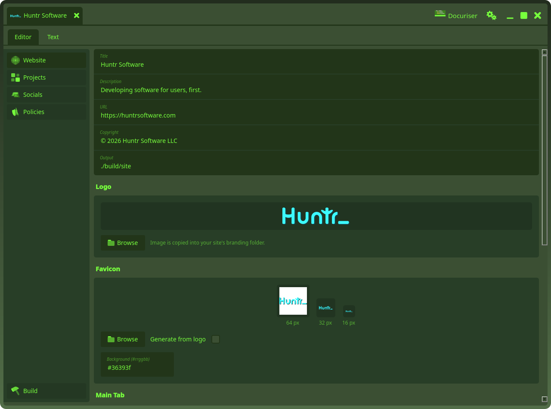
Task: Enable the Generate from logo checkbox
Action: pyautogui.click(x=216, y=339)
